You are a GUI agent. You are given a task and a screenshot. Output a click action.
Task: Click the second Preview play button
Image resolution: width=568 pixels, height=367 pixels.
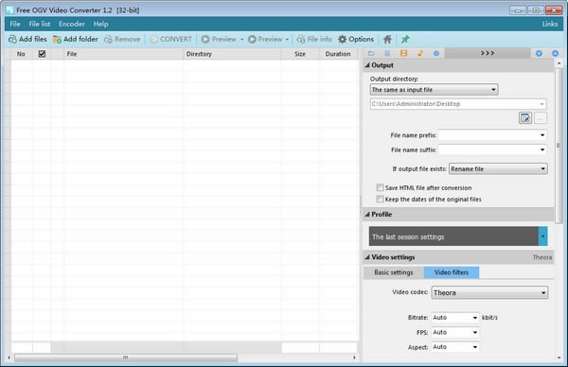[x=265, y=39]
